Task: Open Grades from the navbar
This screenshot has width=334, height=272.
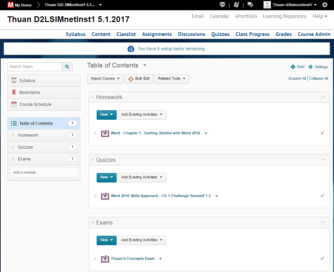Action: [283, 34]
